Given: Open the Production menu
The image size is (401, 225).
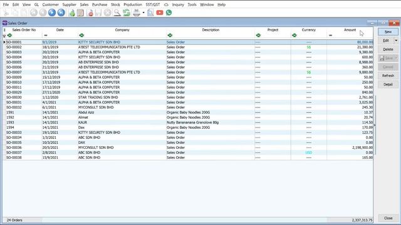Looking at the screenshot, I should [133, 4].
